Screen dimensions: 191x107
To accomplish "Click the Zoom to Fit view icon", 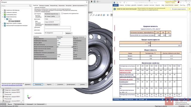I will pos(91,15).
